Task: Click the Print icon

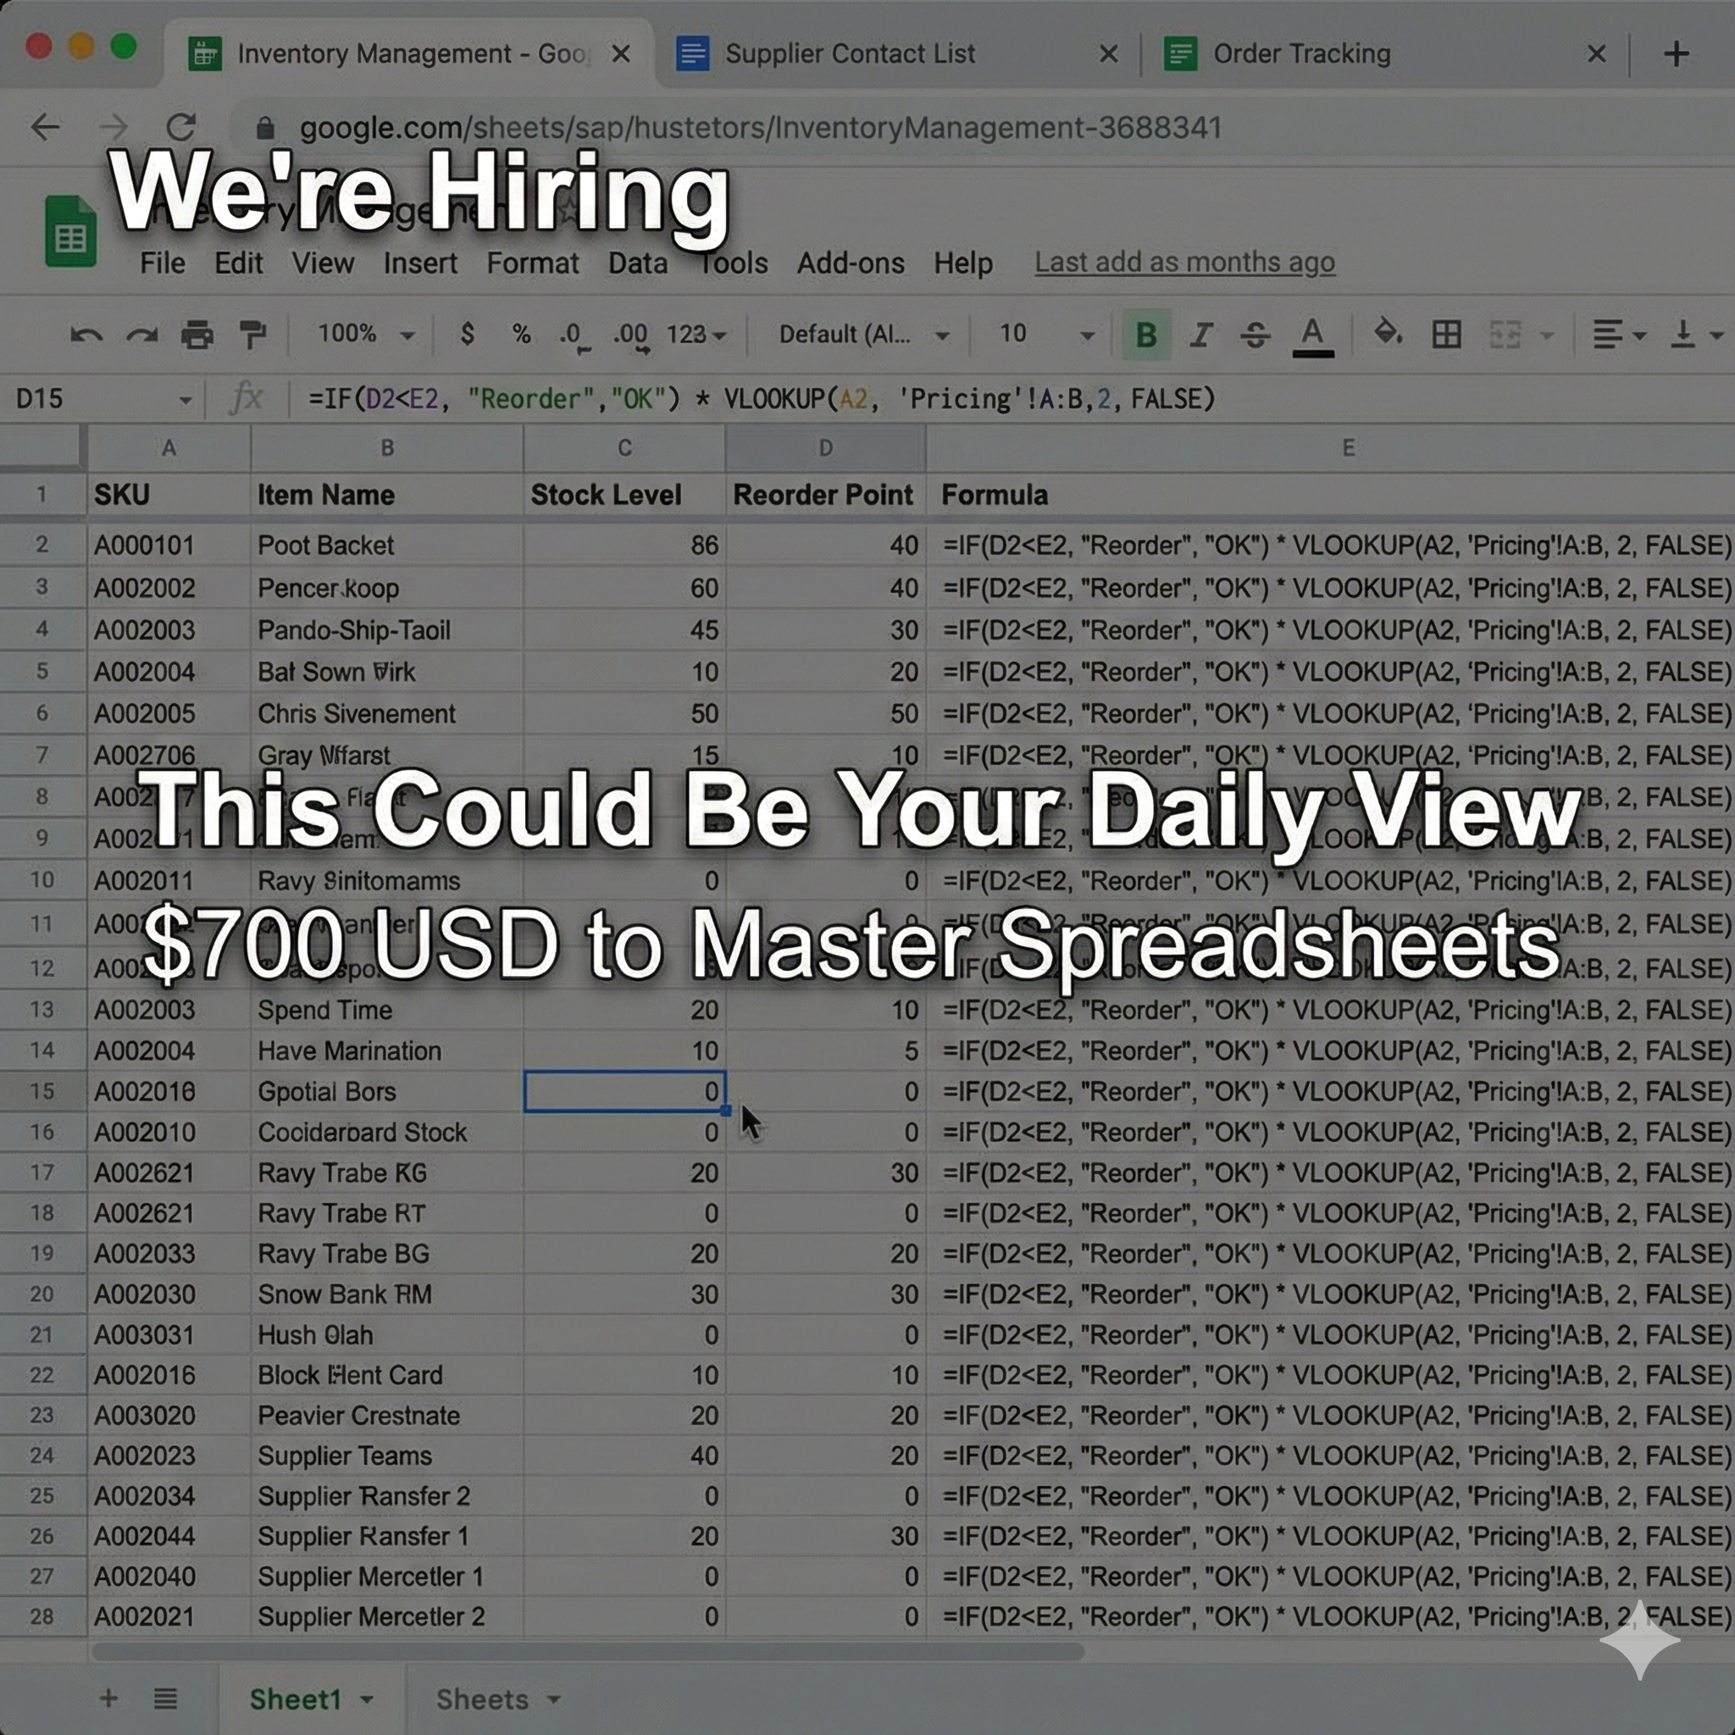Action: tap(197, 335)
